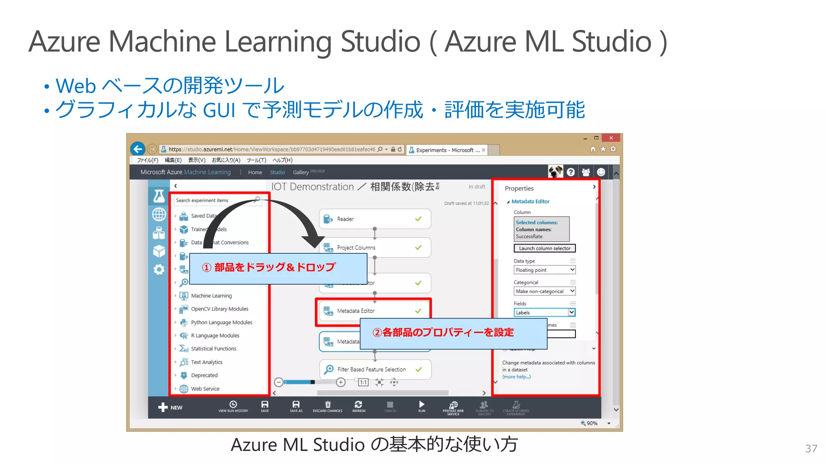Open the ファイル(F) menu

147,160
